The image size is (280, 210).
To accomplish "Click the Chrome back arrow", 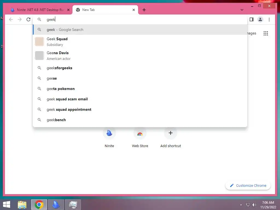I will (x=11, y=19).
